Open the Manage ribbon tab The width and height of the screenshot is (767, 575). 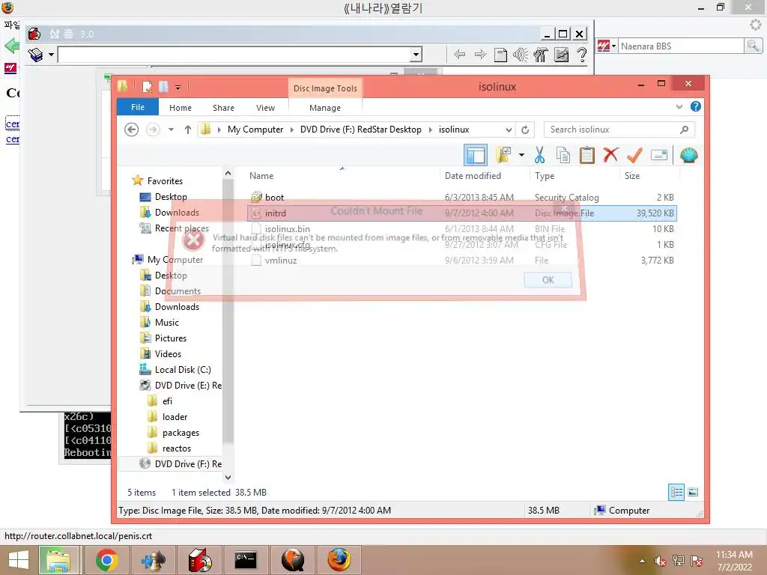point(325,108)
